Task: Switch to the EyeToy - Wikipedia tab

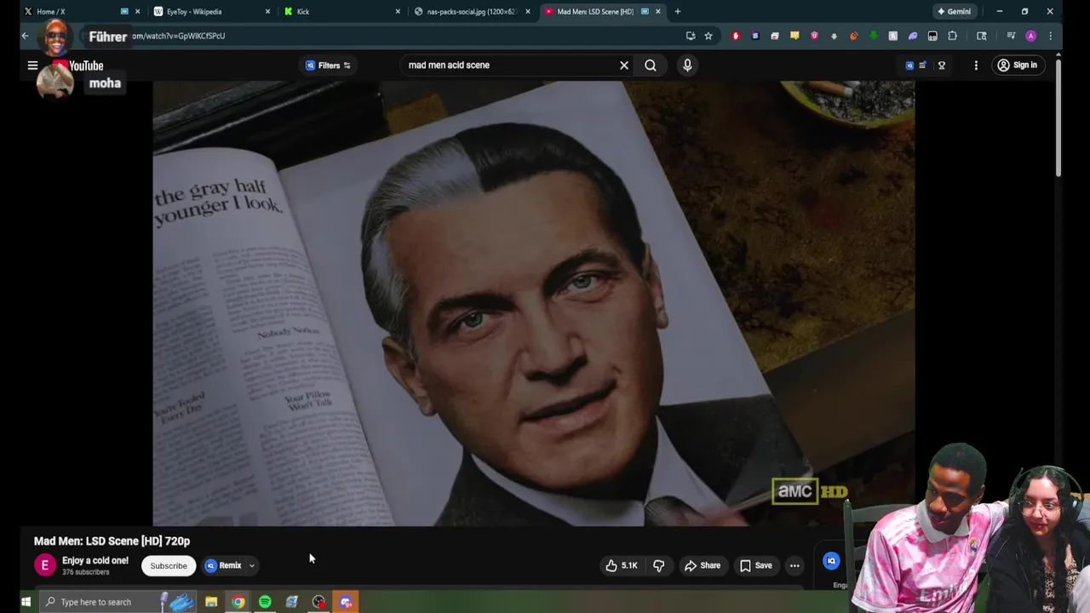Action: point(209,11)
